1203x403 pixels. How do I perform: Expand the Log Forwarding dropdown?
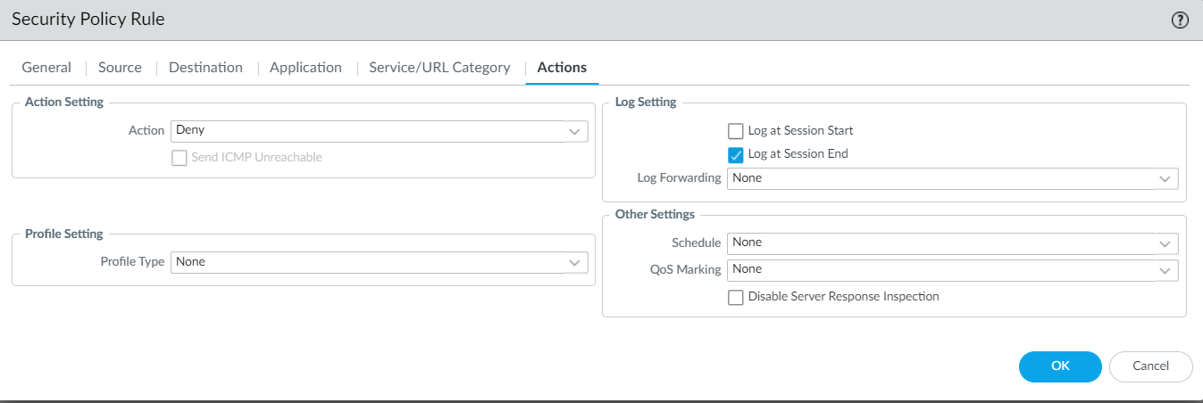(x=1165, y=178)
